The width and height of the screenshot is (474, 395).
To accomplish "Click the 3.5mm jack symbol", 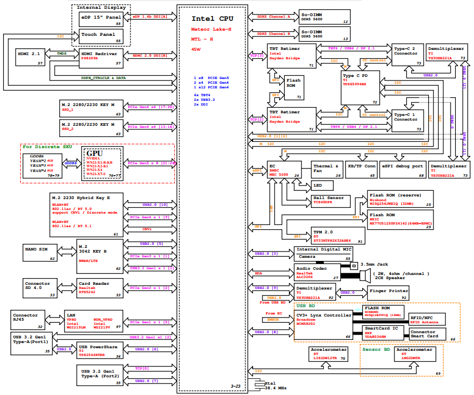I will (354, 266).
